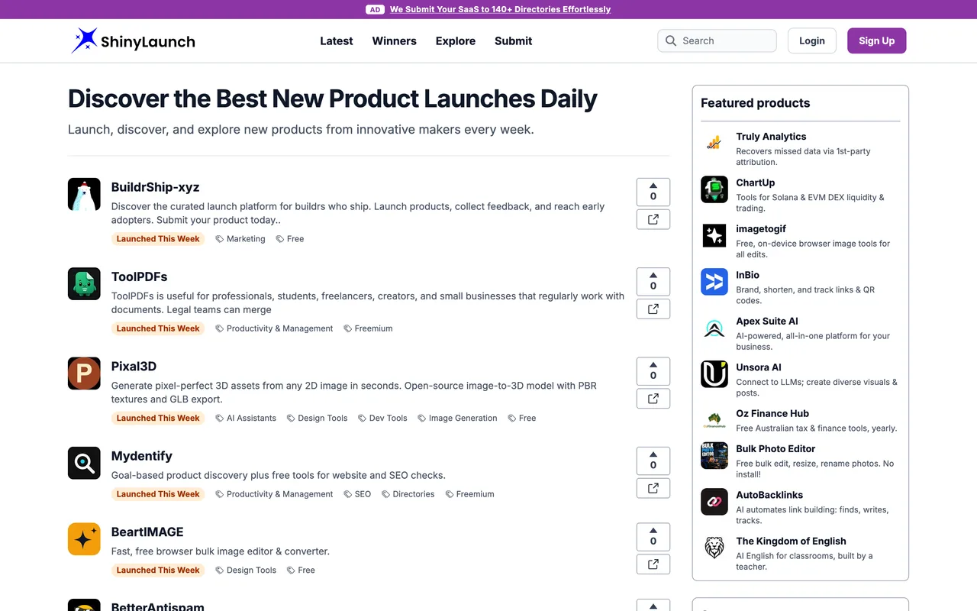The image size is (977, 611).
Task: Open imagetogif featured product title
Action: pyautogui.click(x=761, y=229)
